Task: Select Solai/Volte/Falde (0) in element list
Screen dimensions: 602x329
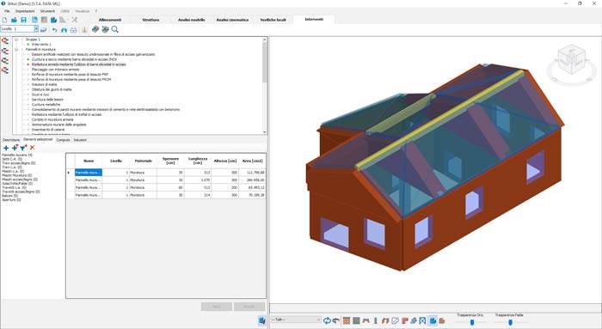Action: click(x=17, y=183)
